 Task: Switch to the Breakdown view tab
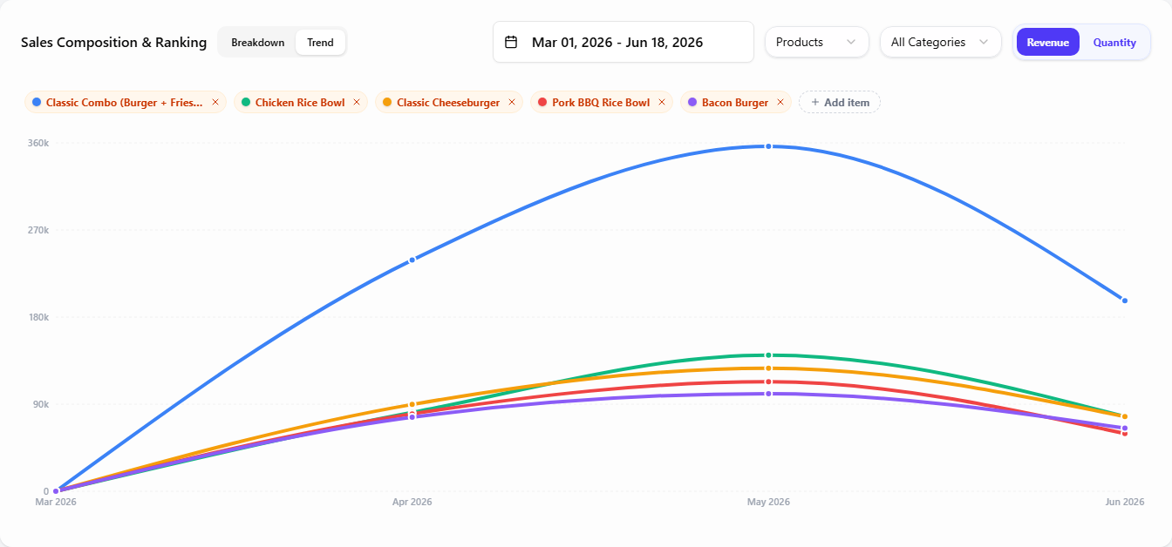[258, 43]
